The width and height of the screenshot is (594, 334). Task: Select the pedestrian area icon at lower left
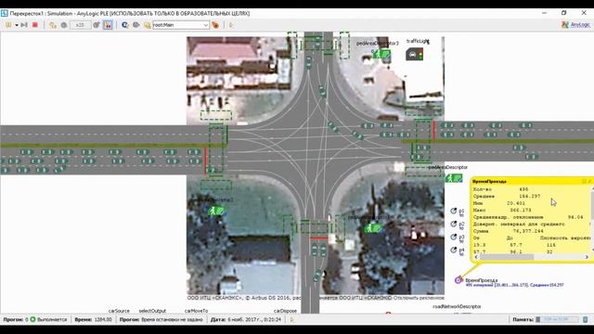tap(216, 211)
